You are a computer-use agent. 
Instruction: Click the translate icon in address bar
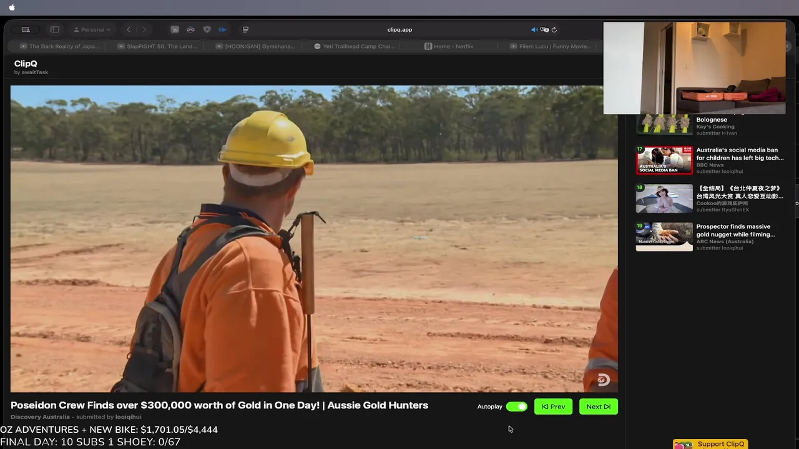(x=544, y=29)
